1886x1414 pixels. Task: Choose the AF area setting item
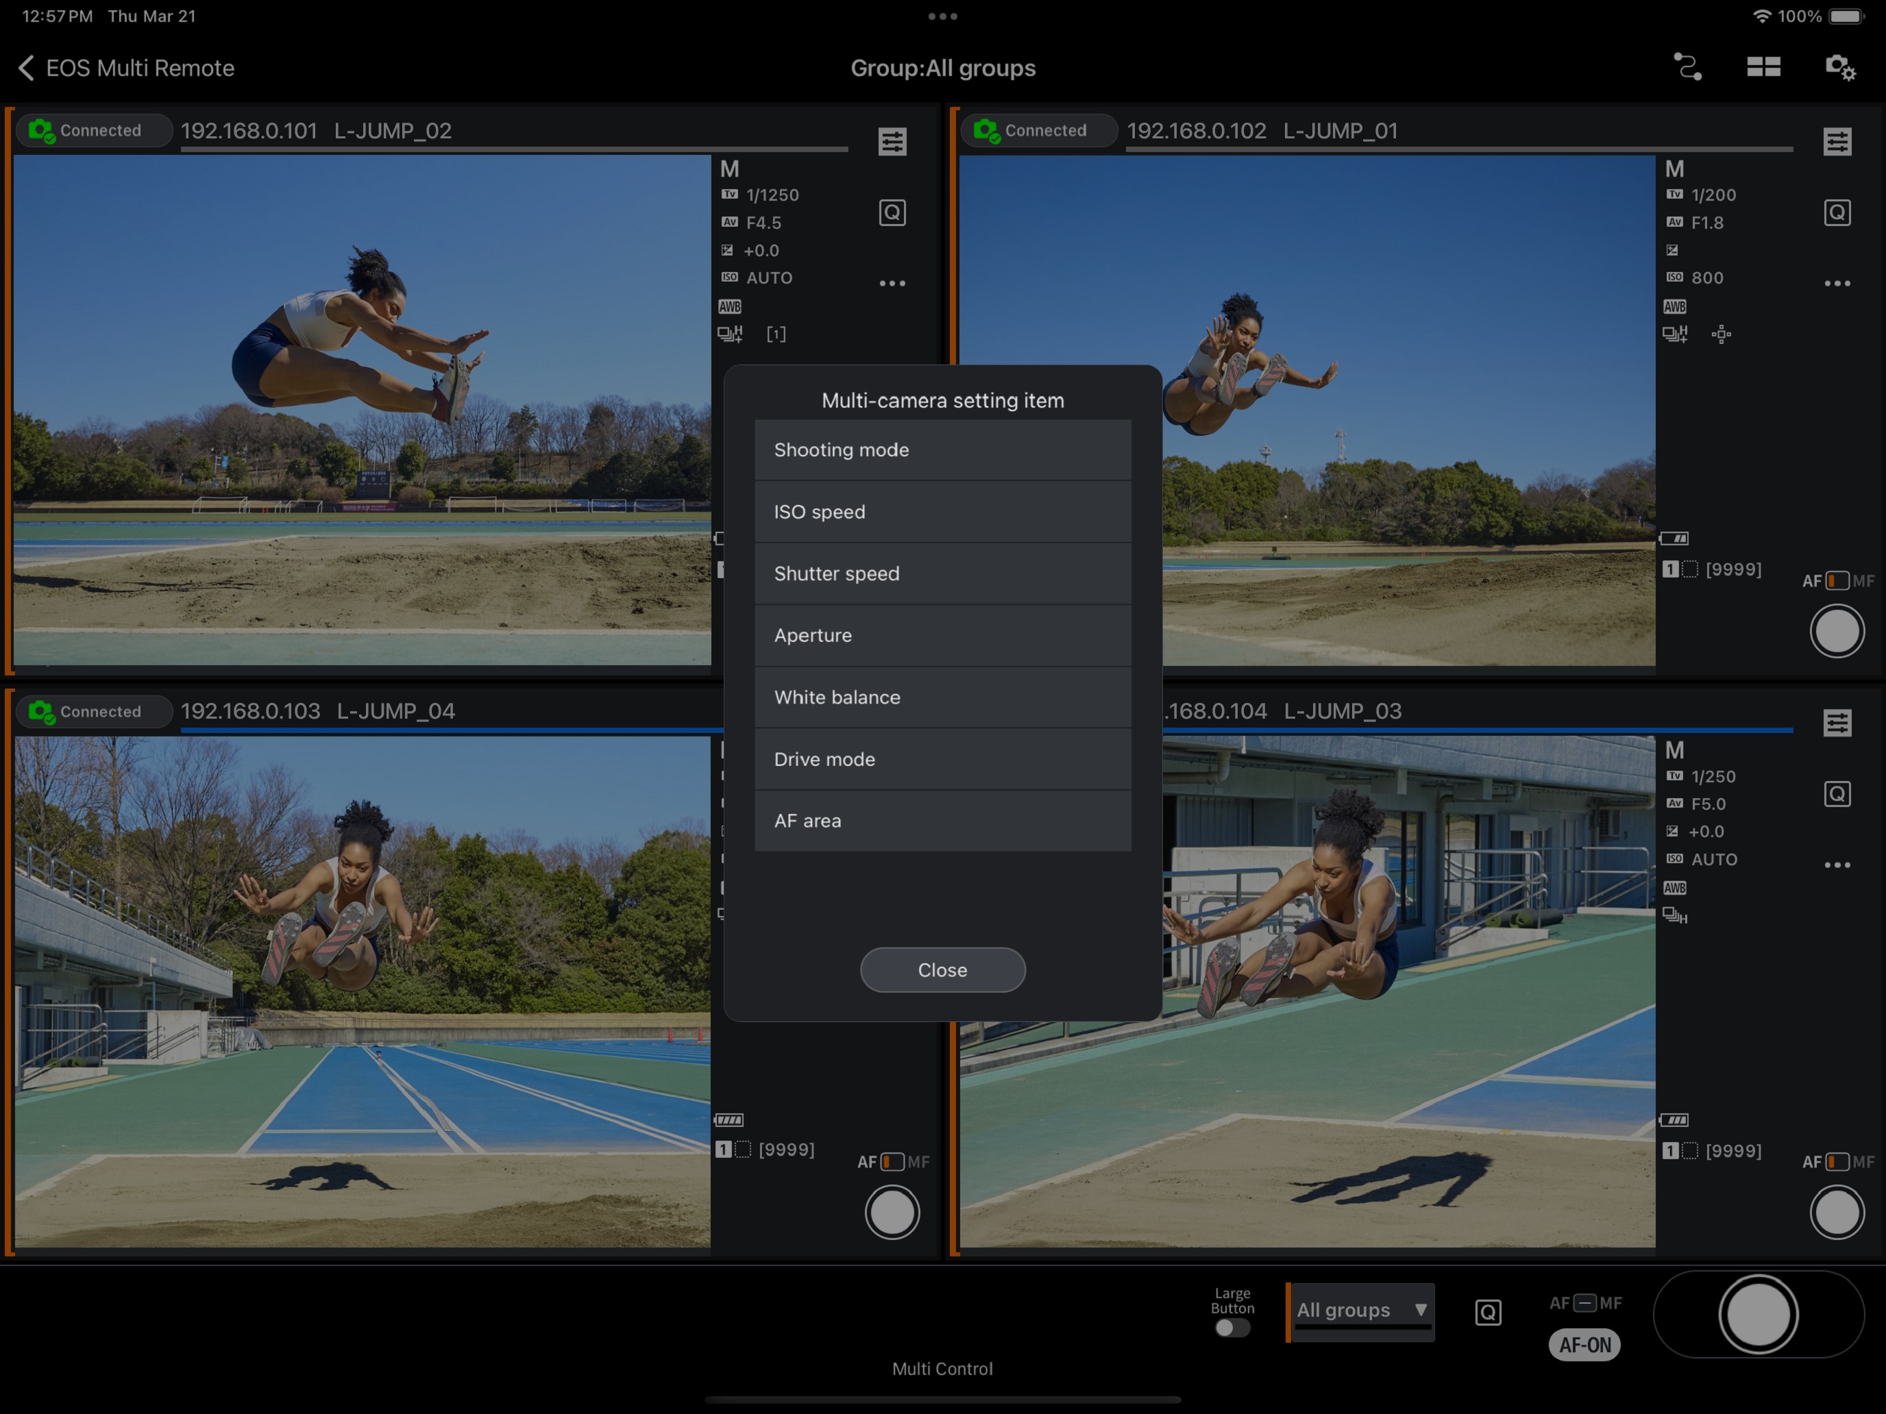[942, 821]
